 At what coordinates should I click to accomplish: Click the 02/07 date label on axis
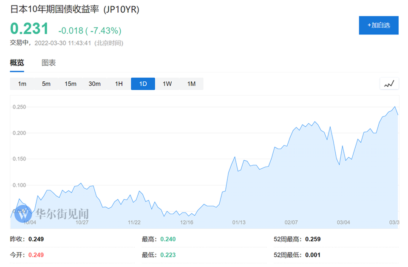[291, 222]
